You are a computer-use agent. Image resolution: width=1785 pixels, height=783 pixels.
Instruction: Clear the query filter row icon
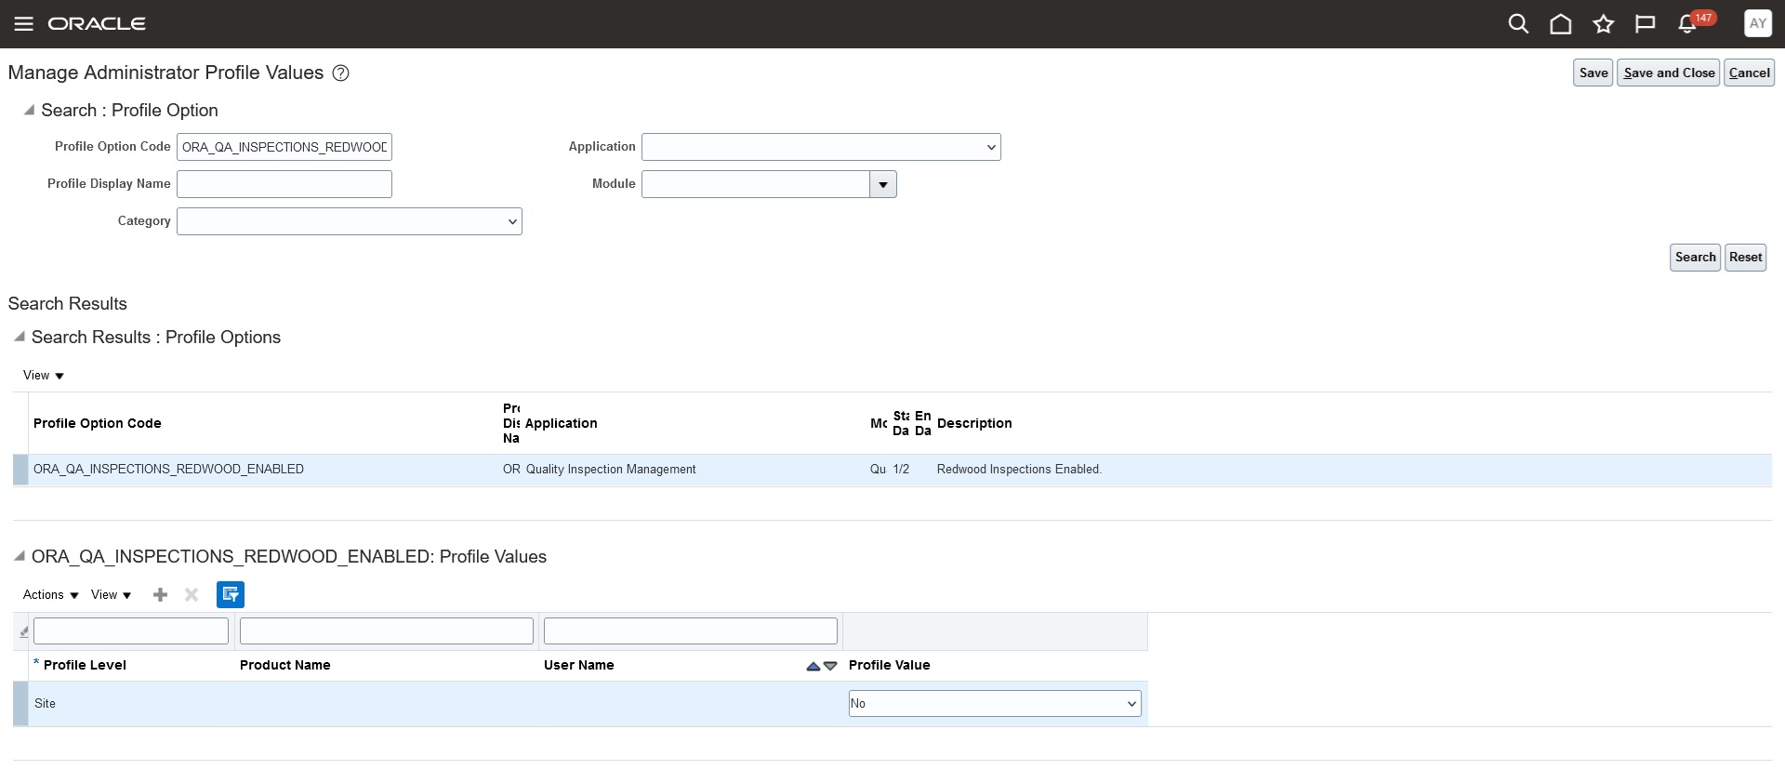23,631
